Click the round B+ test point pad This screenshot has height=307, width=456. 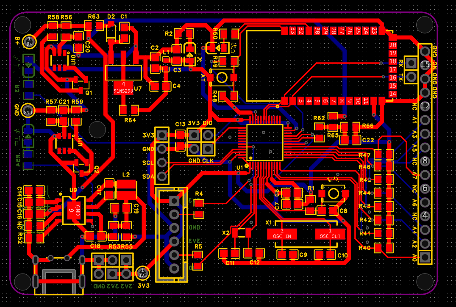29,42
